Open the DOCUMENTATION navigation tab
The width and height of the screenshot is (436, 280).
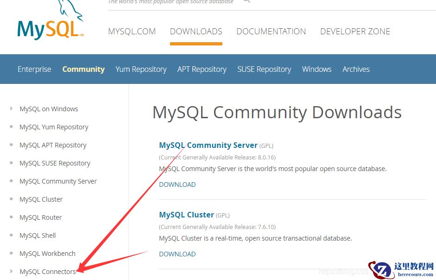(271, 31)
